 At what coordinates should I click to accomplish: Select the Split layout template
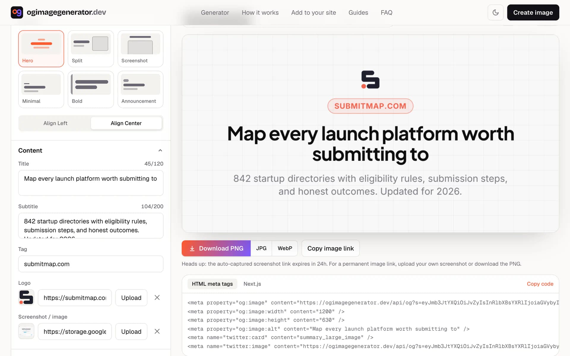pos(91,49)
